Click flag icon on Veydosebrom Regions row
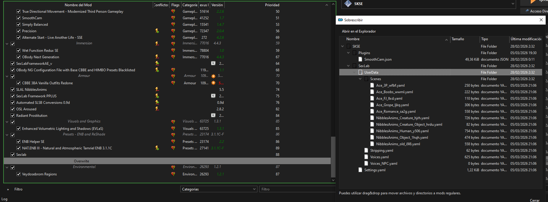The width and height of the screenshot is (548, 202). pyautogui.click(x=173, y=174)
